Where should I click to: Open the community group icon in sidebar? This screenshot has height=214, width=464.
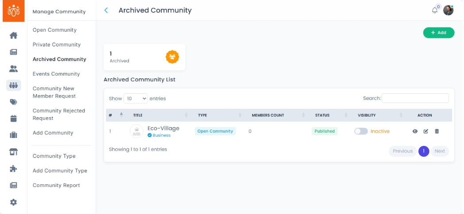[13, 85]
